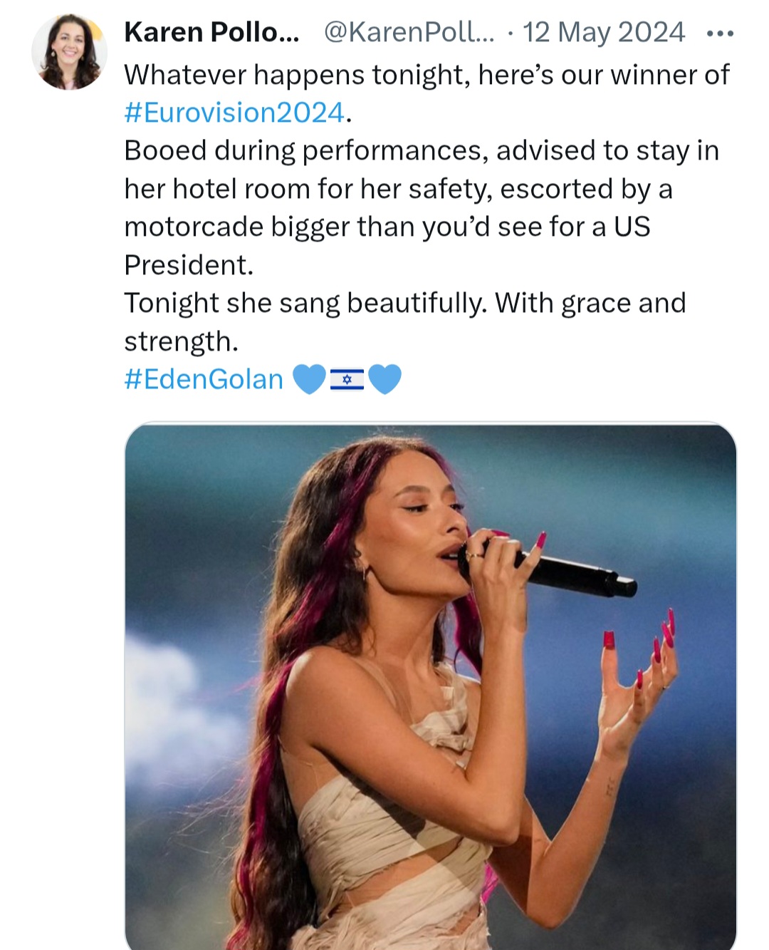Click the line starting 'Whatever happens tonight'

(427, 75)
